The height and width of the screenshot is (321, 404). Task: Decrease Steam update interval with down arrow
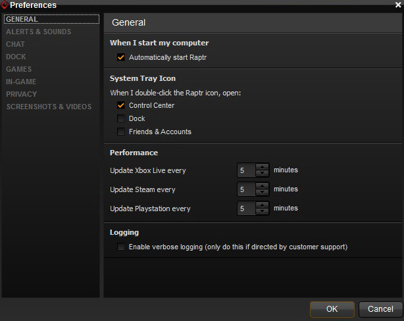point(263,193)
